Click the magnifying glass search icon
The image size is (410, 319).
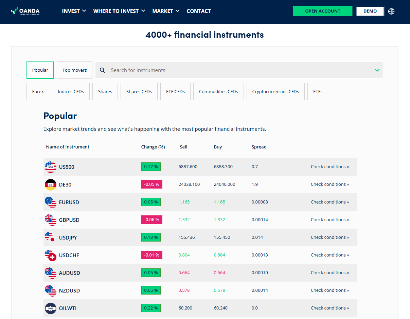click(102, 70)
